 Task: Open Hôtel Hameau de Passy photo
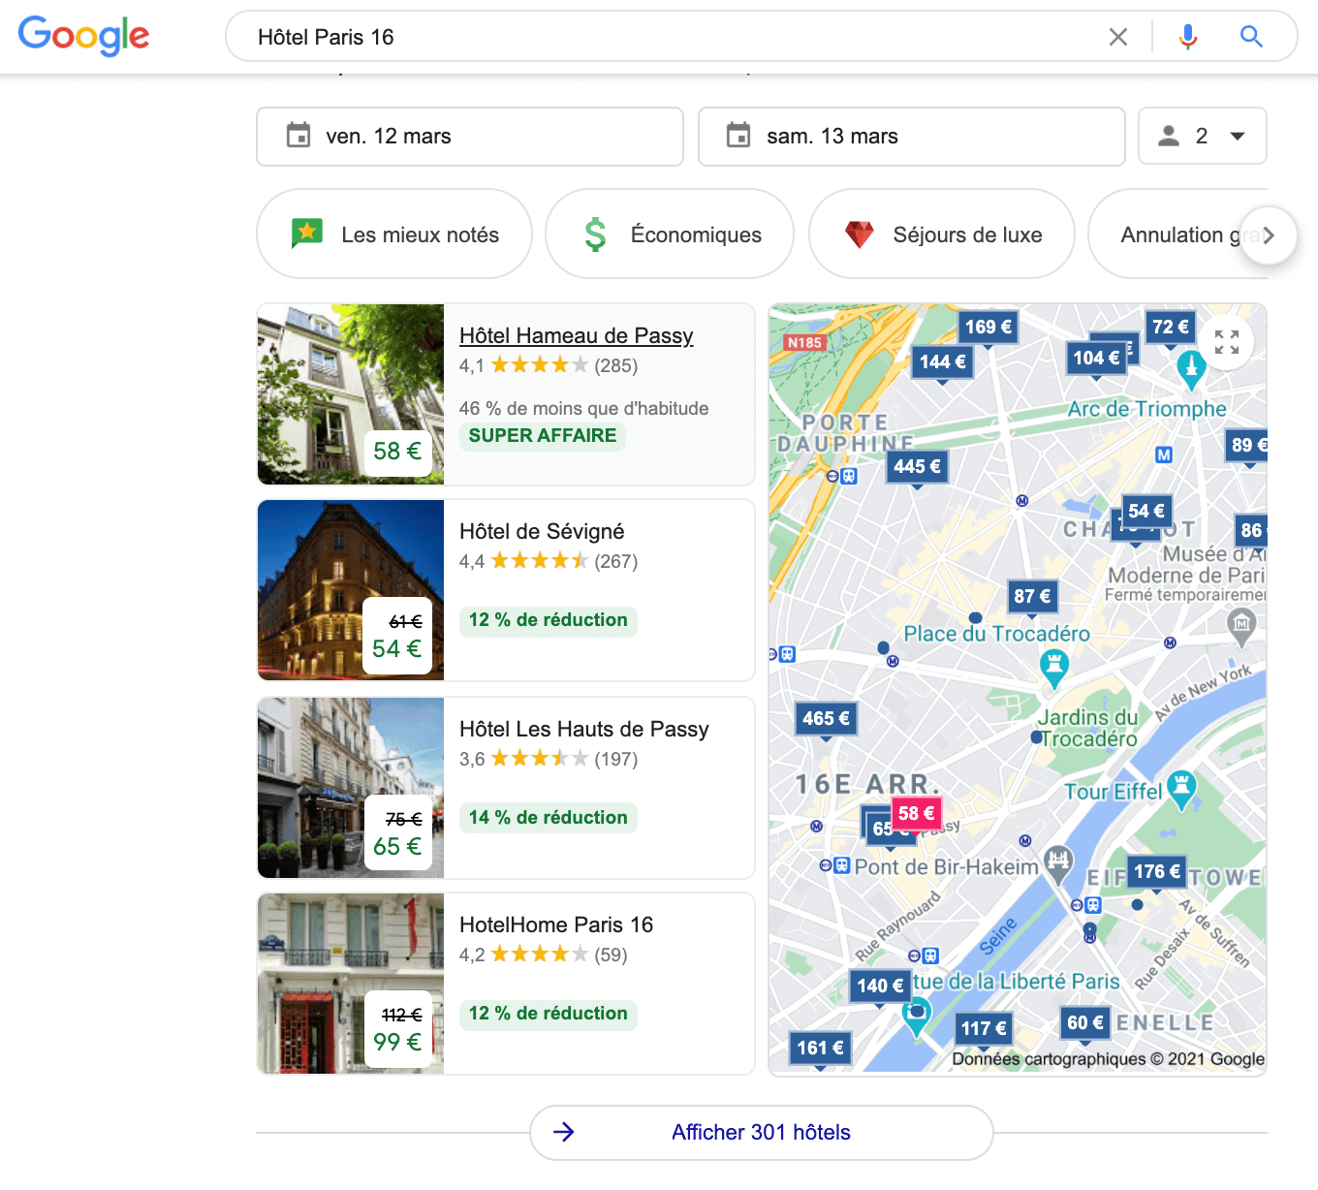click(x=351, y=394)
